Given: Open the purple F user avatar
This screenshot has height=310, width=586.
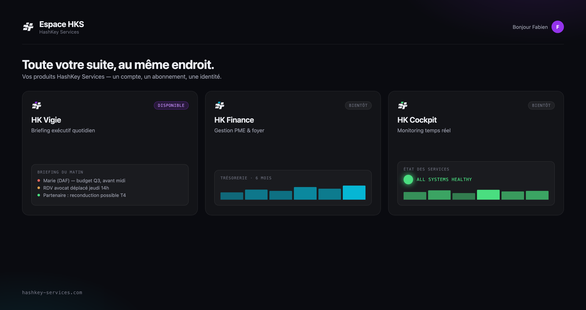Looking at the screenshot, I should 557,27.
